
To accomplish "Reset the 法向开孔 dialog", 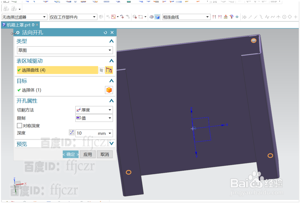I will point(105,33).
